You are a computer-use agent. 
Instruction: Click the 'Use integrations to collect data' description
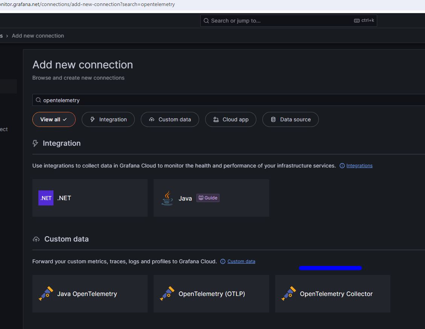184,166
